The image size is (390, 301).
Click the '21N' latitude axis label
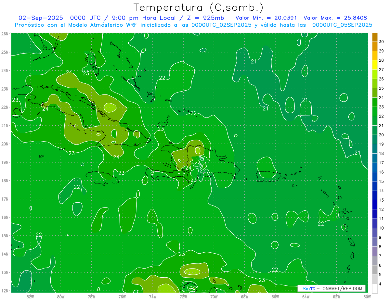(x=5, y=125)
